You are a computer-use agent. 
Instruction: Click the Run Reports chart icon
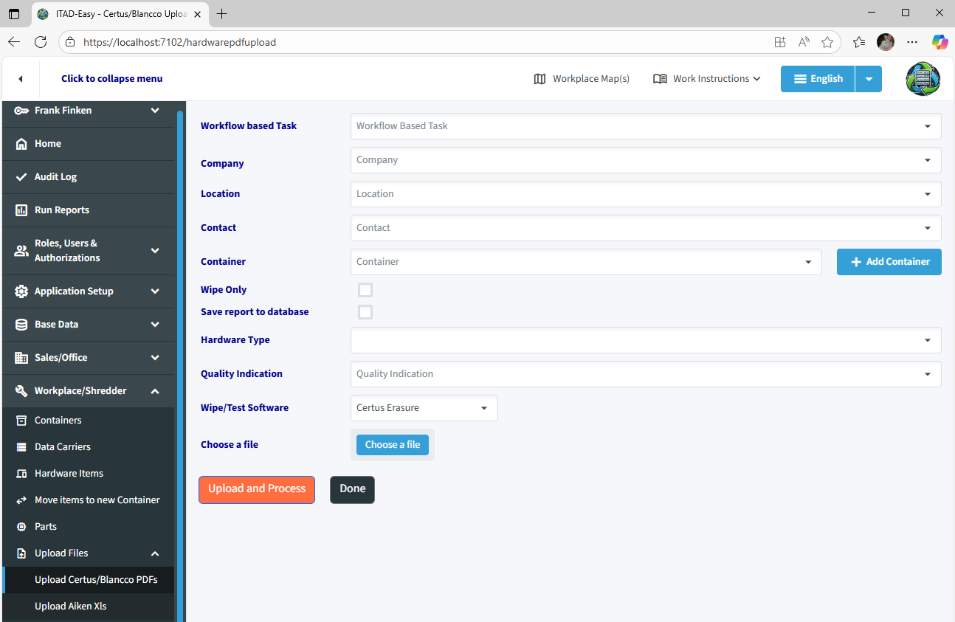[x=21, y=210]
